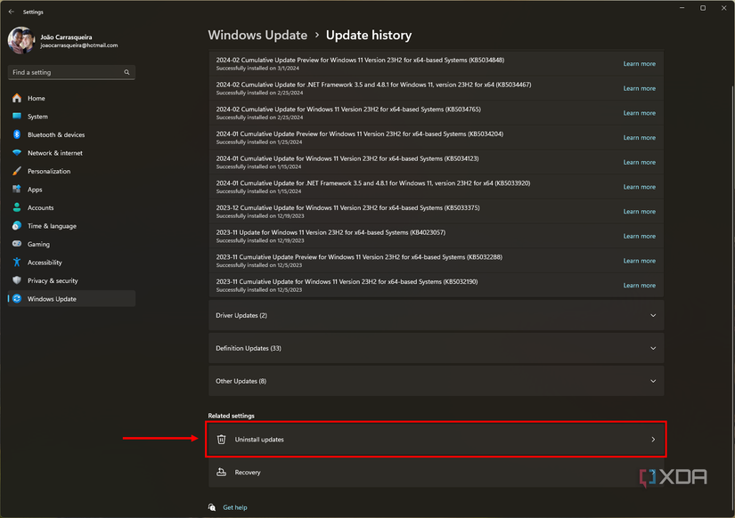This screenshot has width=735, height=518.
Task: Click the Privacy & security shield icon
Action: coord(17,280)
